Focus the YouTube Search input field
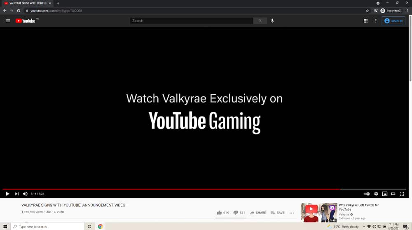The height and width of the screenshot is (230, 412). (192, 21)
